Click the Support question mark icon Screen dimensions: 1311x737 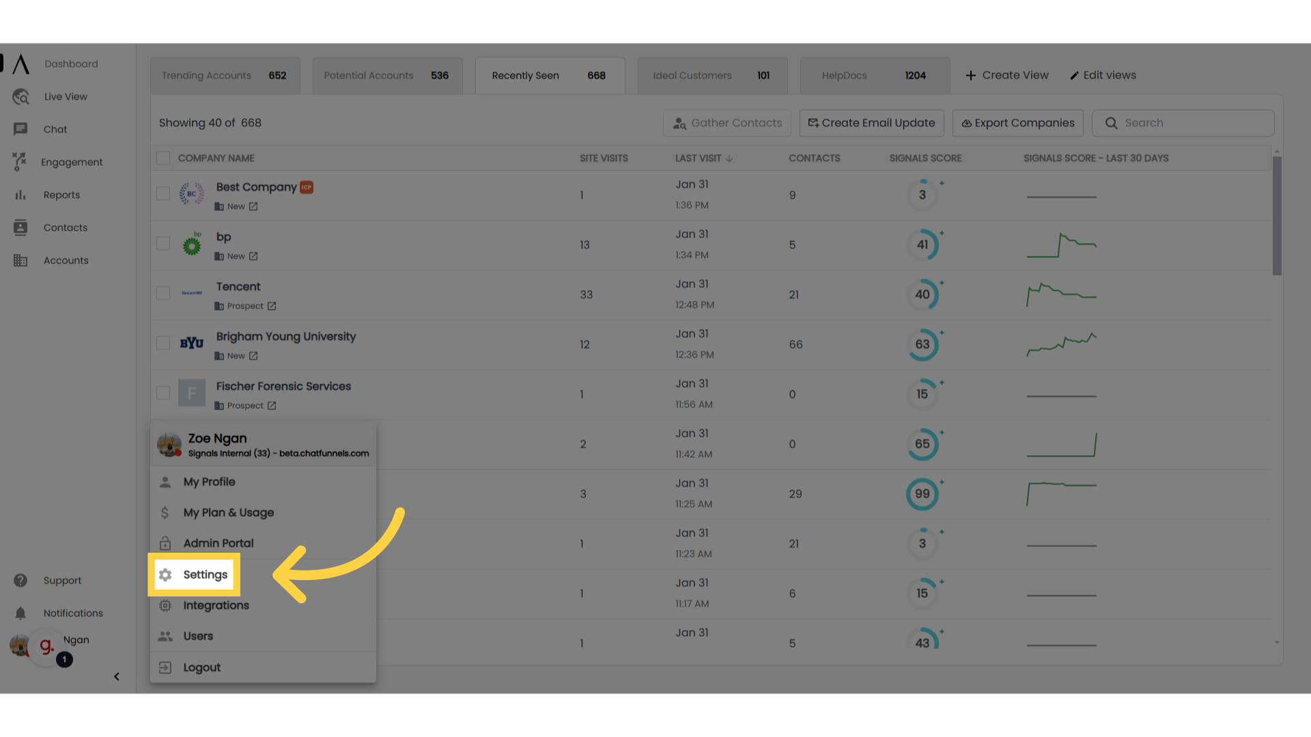coord(20,580)
